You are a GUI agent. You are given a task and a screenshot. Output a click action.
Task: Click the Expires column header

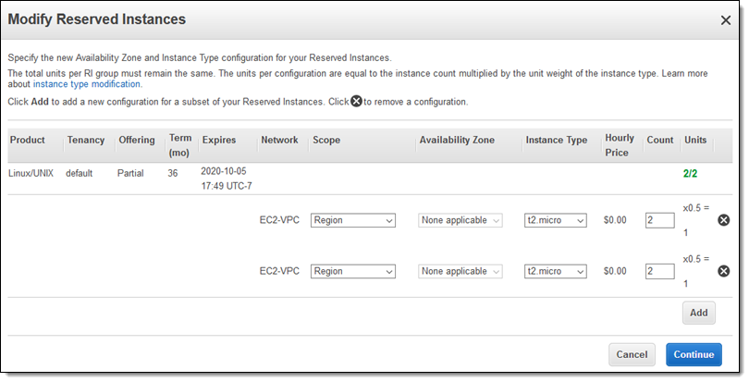tap(219, 140)
